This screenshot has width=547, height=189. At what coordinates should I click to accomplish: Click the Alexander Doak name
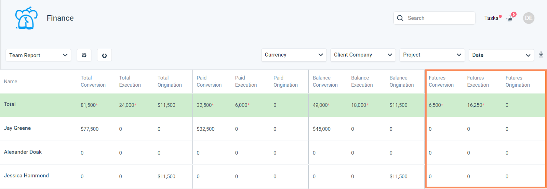[23, 152]
